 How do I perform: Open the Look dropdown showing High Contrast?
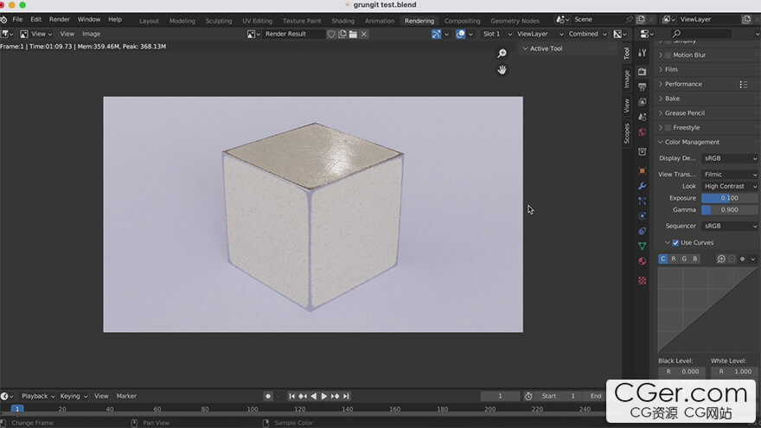click(729, 186)
